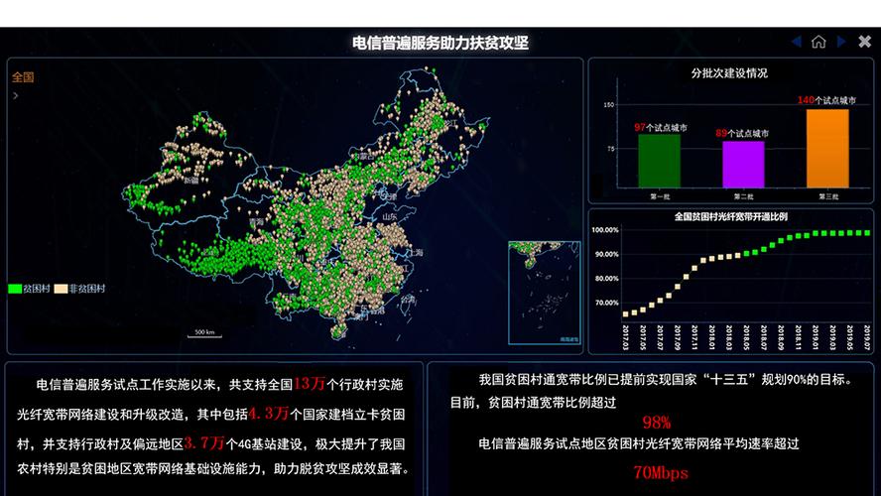Screen dimensions: 881x496
Task: Click the 全国贫困村光纤宽带开通比例 chart title
Action: tap(730, 217)
